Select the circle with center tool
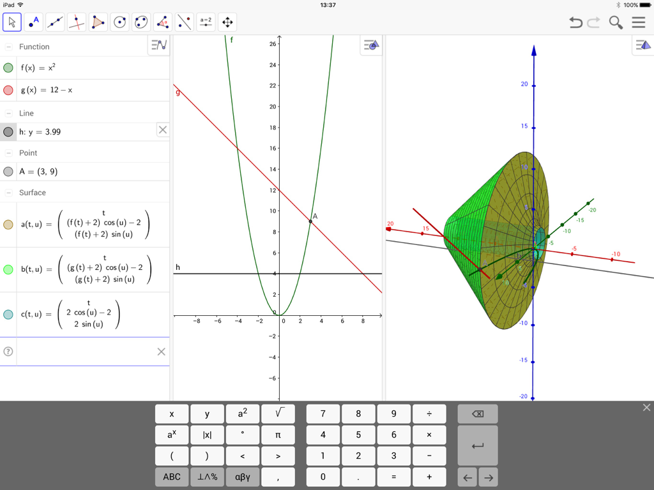Screen dimensions: 654x490 pos(119,22)
